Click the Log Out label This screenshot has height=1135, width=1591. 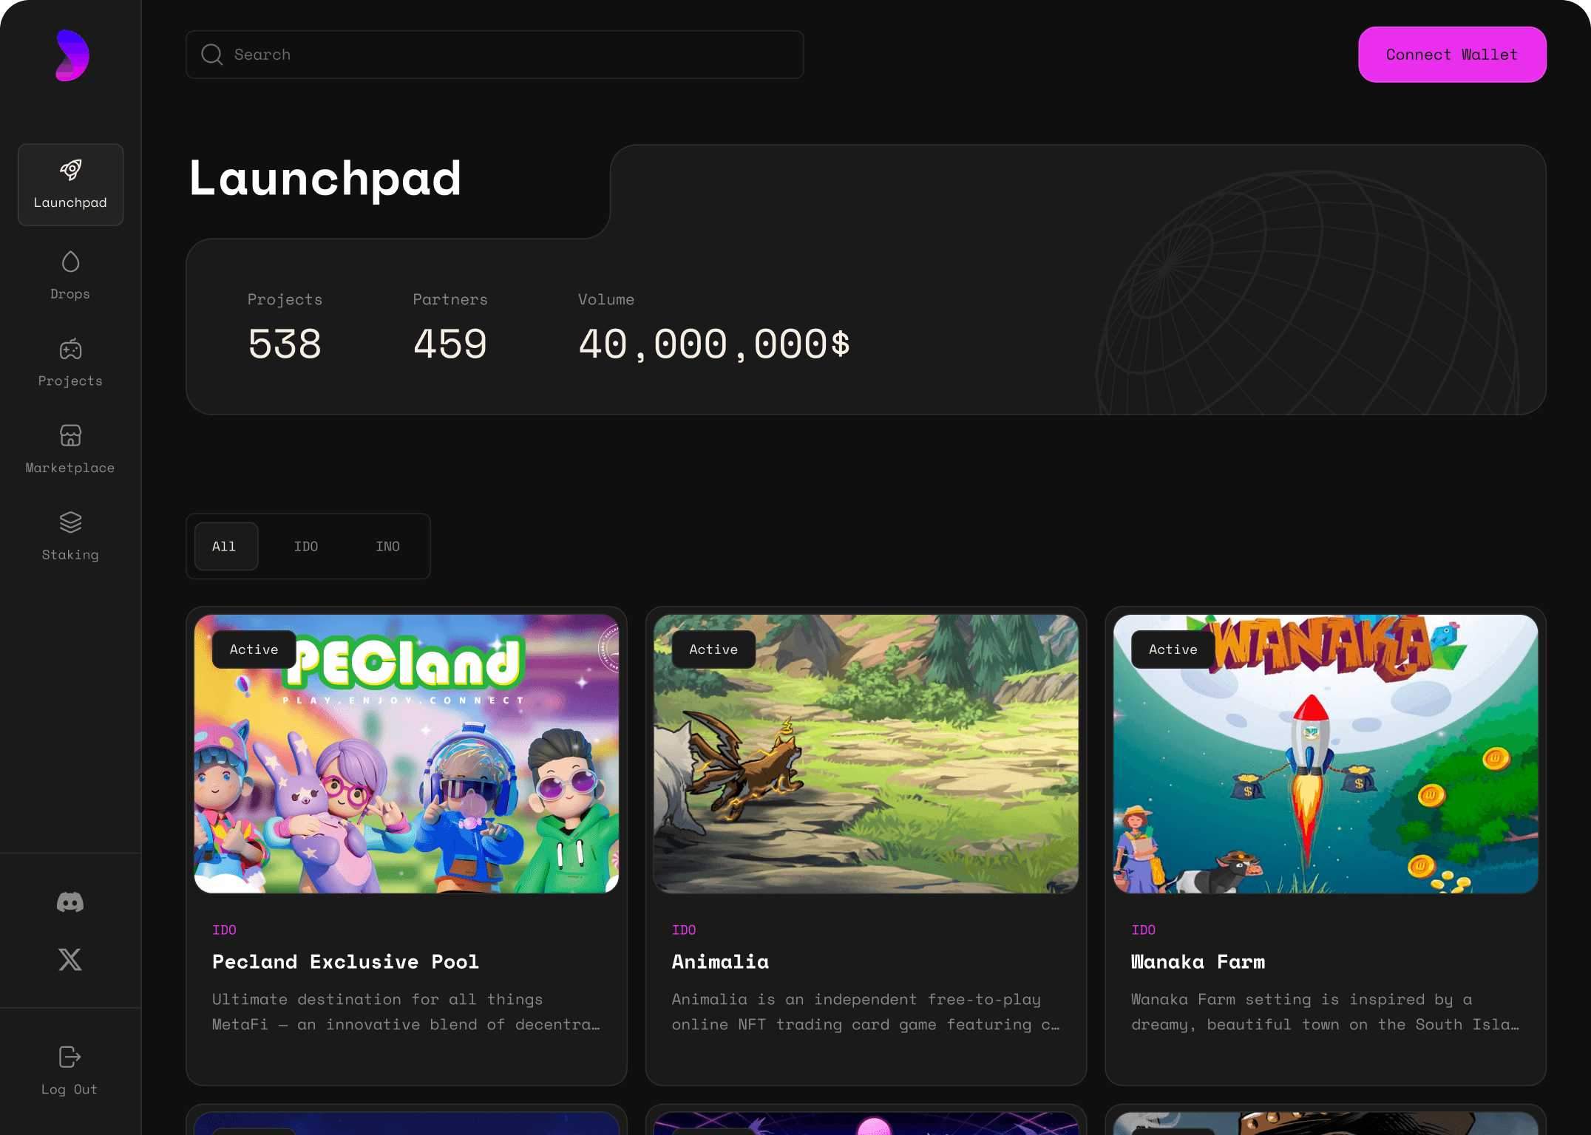pyautogui.click(x=69, y=1089)
